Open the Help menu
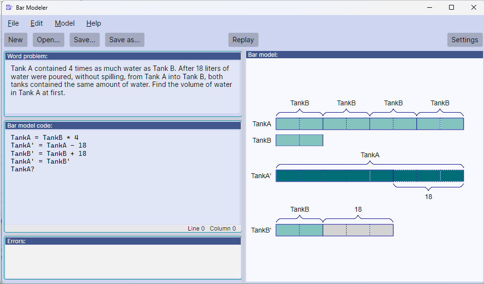The width and height of the screenshot is (484, 284). click(93, 23)
